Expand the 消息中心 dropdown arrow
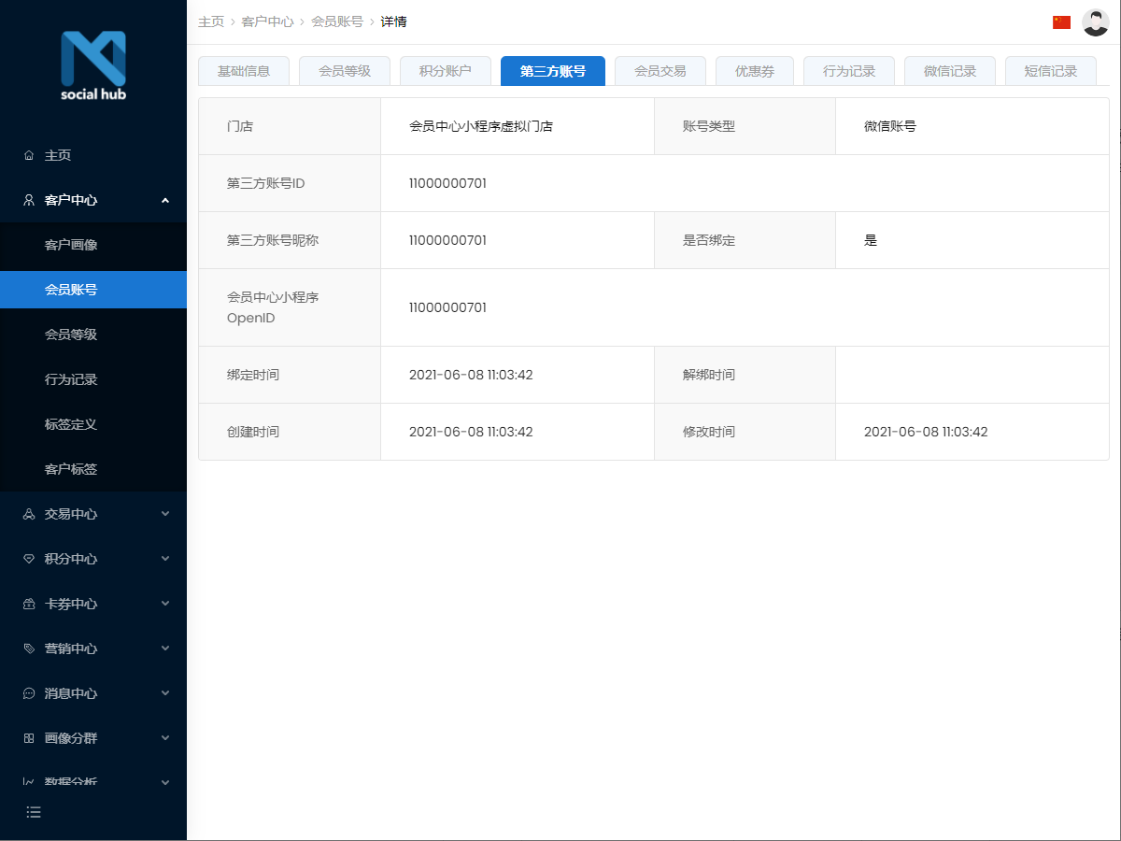This screenshot has width=1121, height=841. (x=165, y=693)
